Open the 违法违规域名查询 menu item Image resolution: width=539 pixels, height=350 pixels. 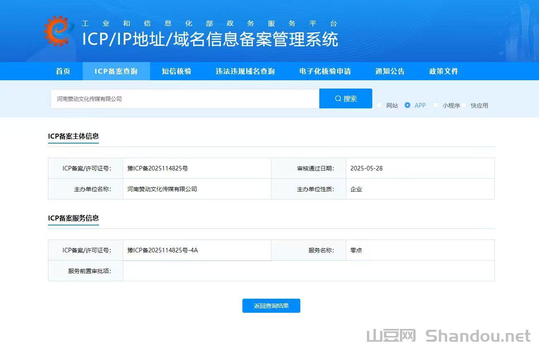(245, 71)
